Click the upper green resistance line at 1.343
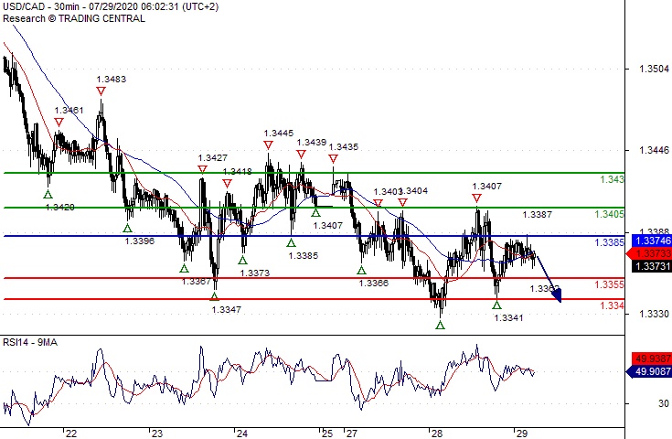This screenshot has width=672, height=439. (315, 173)
